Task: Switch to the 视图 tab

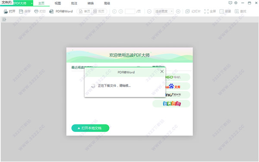Action: tap(58, 3)
